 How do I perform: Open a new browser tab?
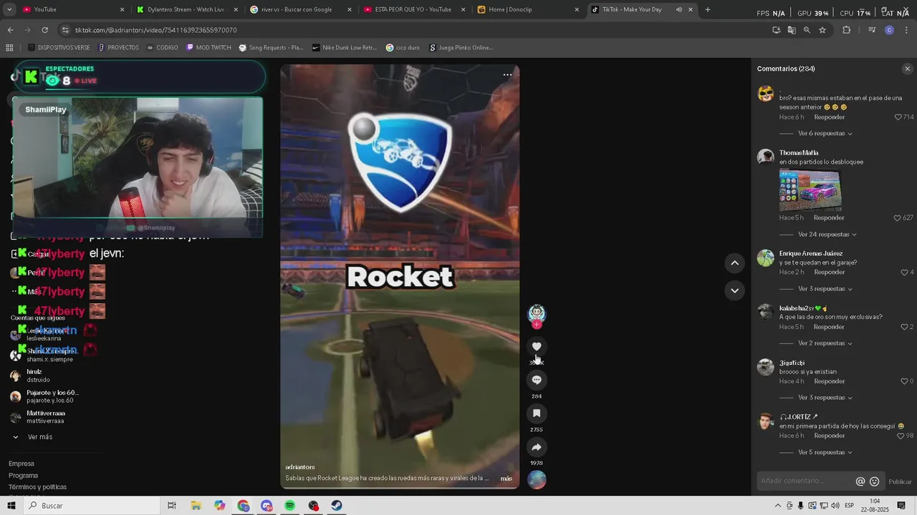(708, 9)
